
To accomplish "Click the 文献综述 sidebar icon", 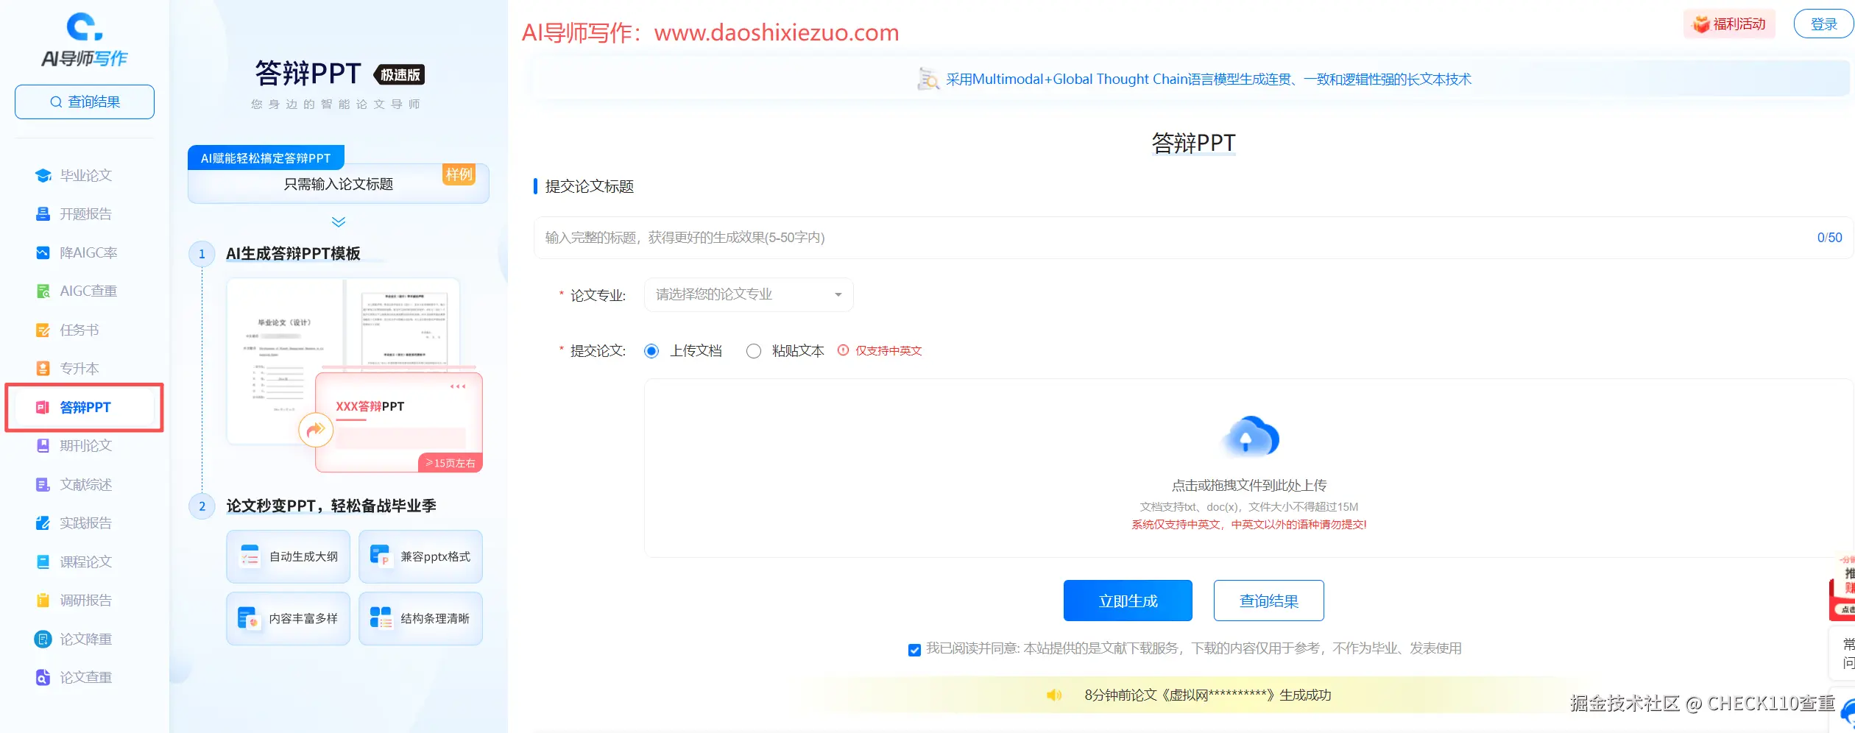I will pyautogui.click(x=43, y=484).
